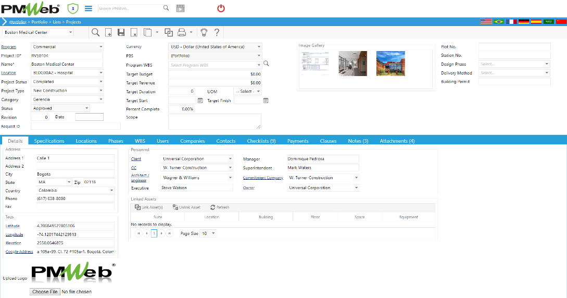Image resolution: width=567 pixels, height=298 pixels.
Task: Open the Project Status dropdown showing Completed
Action: click(67, 82)
